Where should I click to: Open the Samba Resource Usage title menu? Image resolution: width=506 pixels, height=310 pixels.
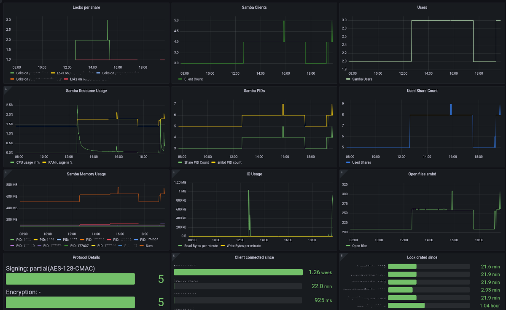point(86,91)
